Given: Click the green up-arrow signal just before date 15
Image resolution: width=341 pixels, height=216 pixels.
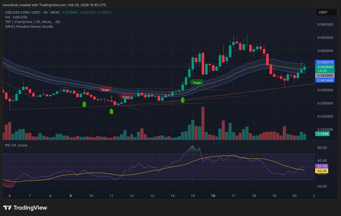Looking at the screenshot, I should coord(183,100).
